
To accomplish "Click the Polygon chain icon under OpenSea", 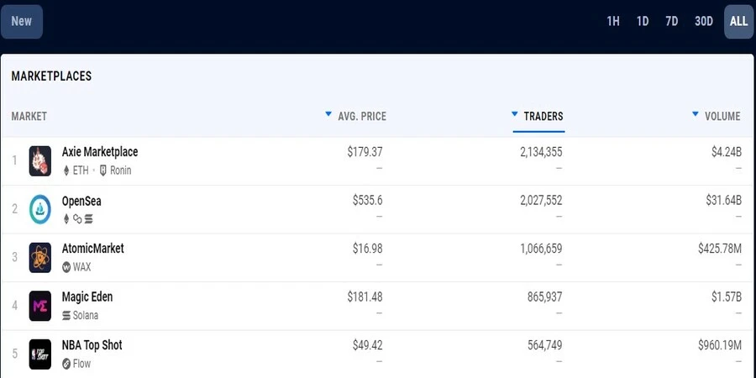I will point(77,219).
